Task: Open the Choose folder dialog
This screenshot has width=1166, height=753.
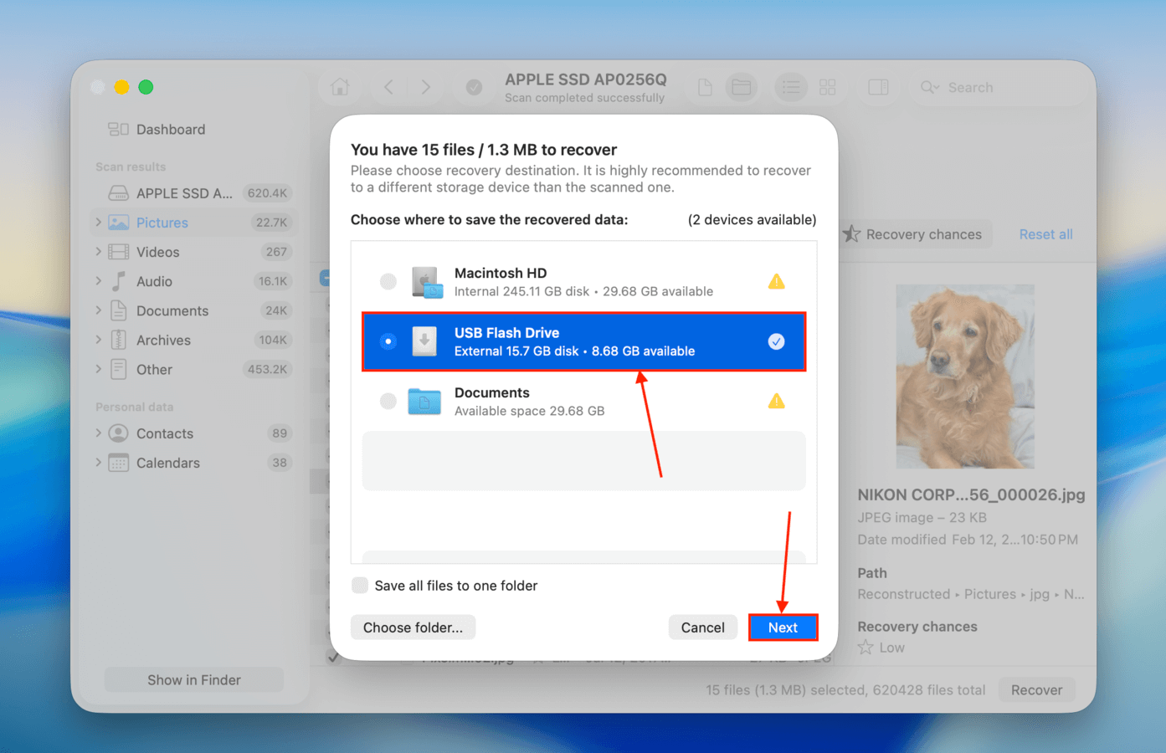Action: tap(413, 627)
